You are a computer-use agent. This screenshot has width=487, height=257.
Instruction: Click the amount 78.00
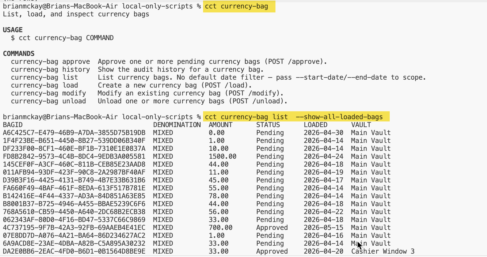point(219,196)
